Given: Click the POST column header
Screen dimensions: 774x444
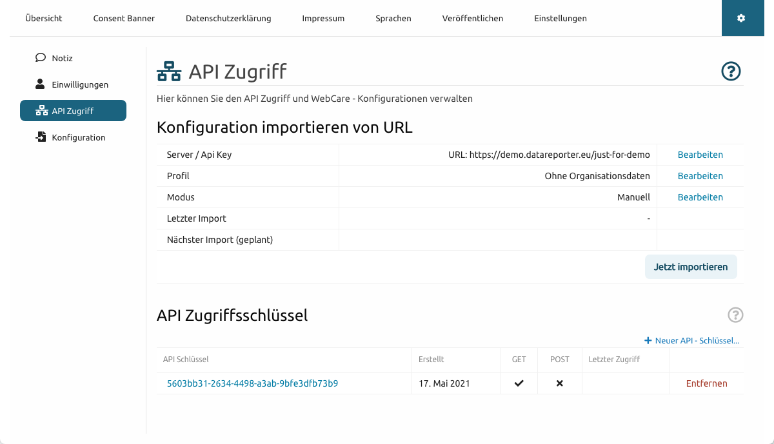Looking at the screenshot, I should 559,360.
